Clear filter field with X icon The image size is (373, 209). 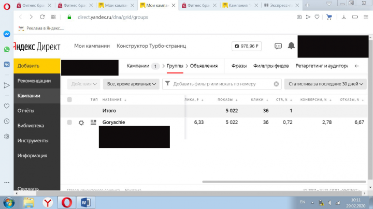[x=276, y=84]
